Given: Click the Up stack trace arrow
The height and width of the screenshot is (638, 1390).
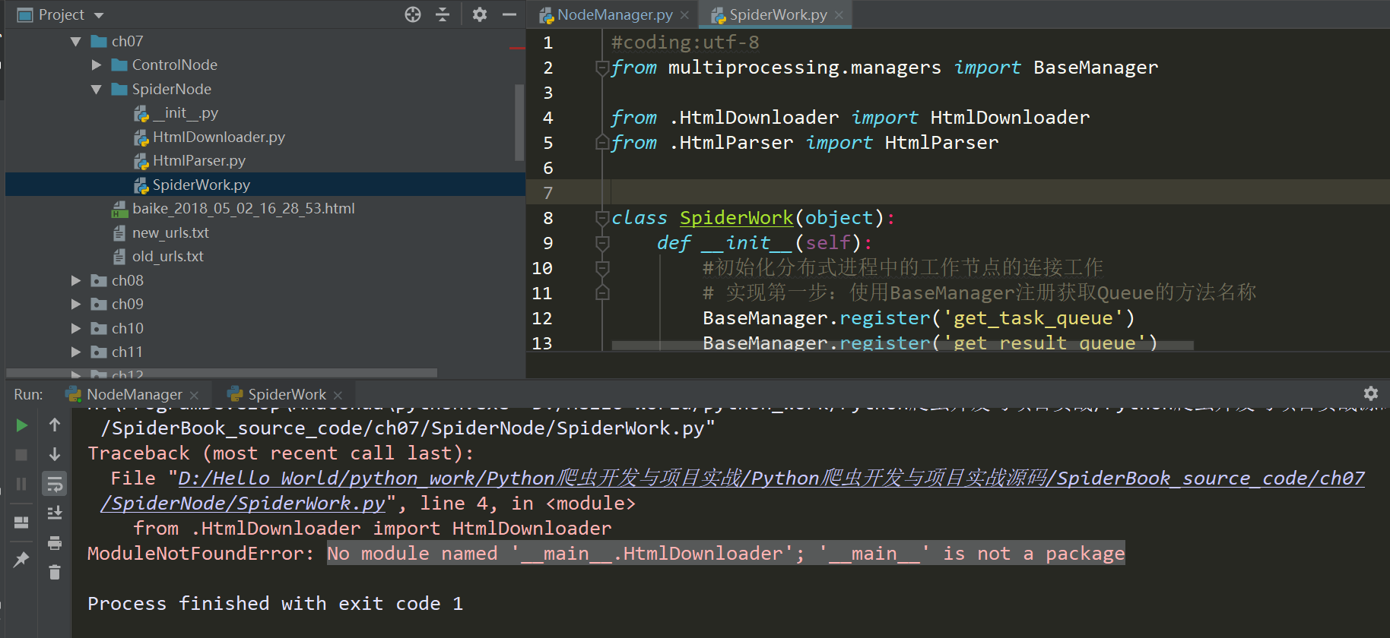Looking at the screenshot, I should pos(55,425).
